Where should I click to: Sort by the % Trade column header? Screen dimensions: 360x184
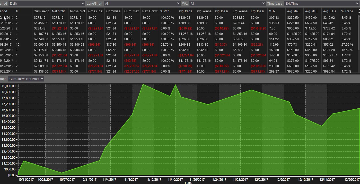(x=348, y=11)
